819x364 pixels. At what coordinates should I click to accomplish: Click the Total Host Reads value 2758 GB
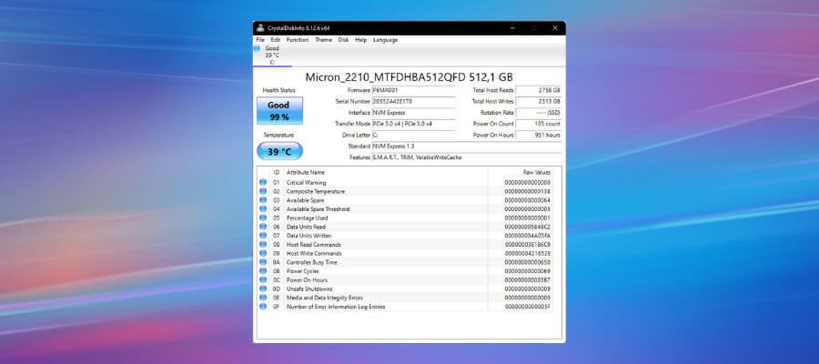pyautogui.click(x=539, y=90)
